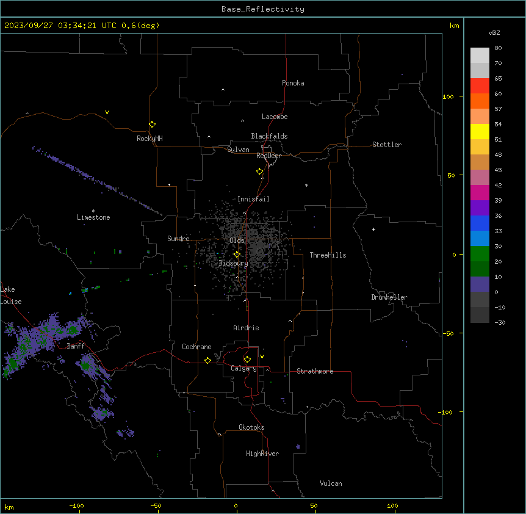This screenshot has height=514, width=526.
Task: Select the Drumheller label
Action: (x=389, y=297)
